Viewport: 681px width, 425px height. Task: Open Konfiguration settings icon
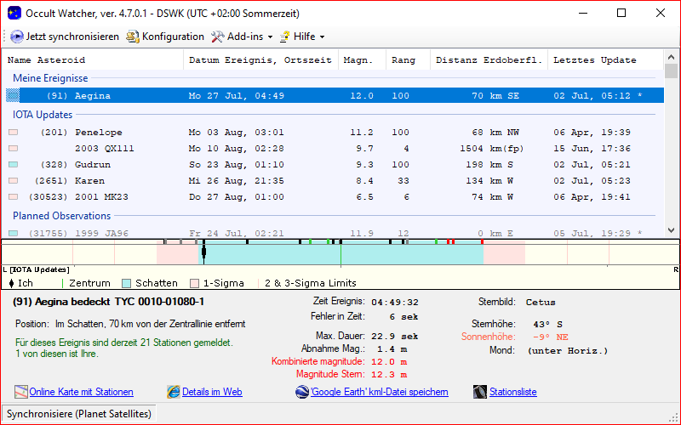[x=133, y=37]
